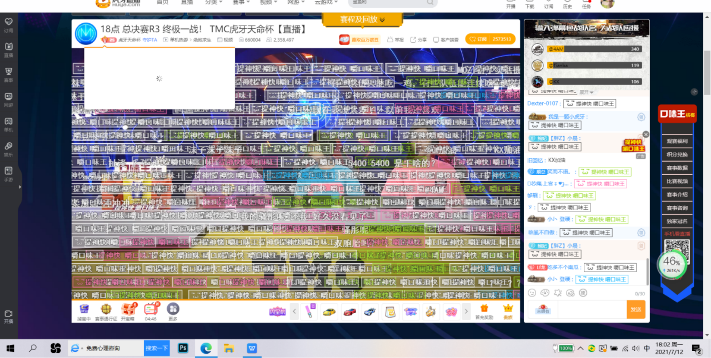
Task: Click the 守护TA link under the title
Action: (149, 40)
